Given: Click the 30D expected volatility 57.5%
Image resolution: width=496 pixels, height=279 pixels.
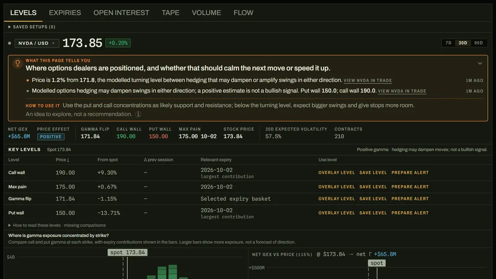Looking at the screenshot, I should tap(273, 136).
